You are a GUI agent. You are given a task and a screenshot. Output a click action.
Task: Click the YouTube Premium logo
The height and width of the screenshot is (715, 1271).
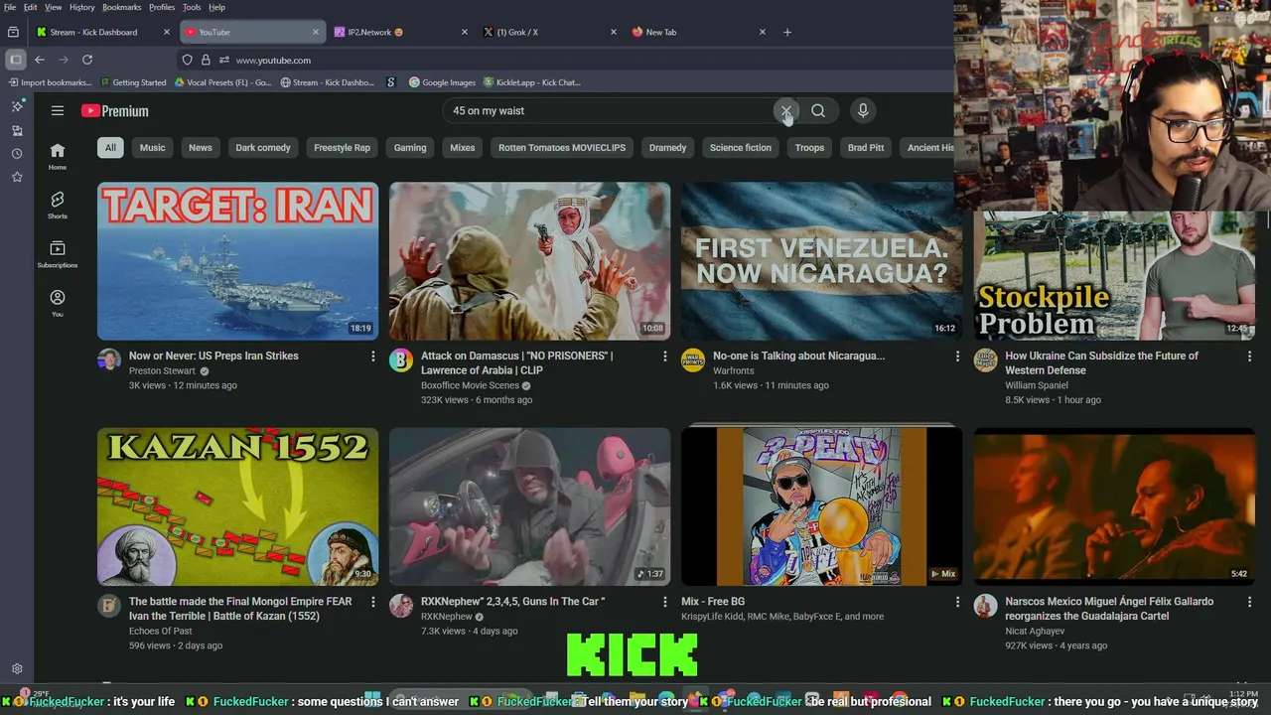coord(115,111)
